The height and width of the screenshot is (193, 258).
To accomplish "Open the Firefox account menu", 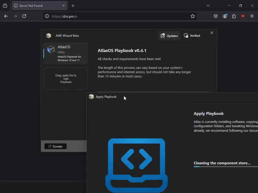I will [x=225, y=16].
